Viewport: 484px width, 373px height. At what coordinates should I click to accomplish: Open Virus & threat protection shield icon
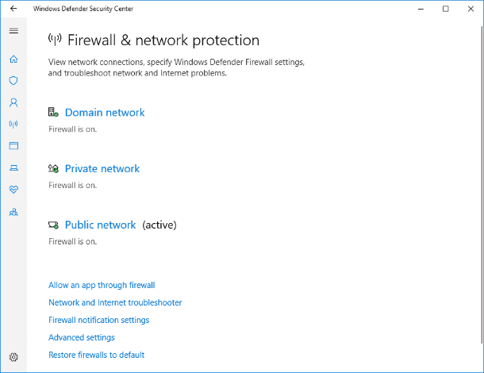[13, 81]
